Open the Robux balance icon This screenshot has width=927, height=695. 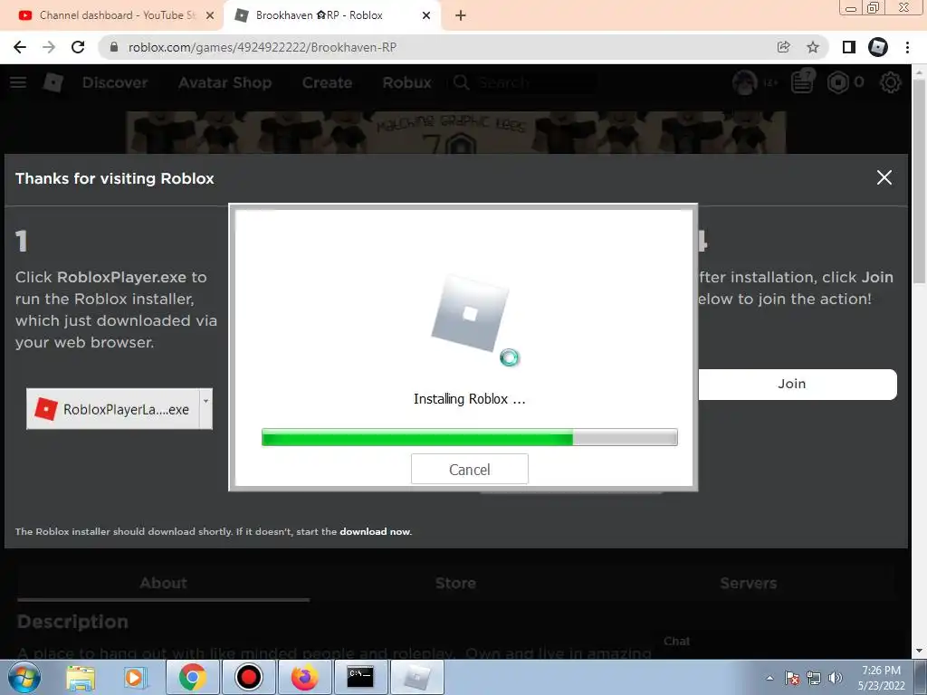(837, 82)
